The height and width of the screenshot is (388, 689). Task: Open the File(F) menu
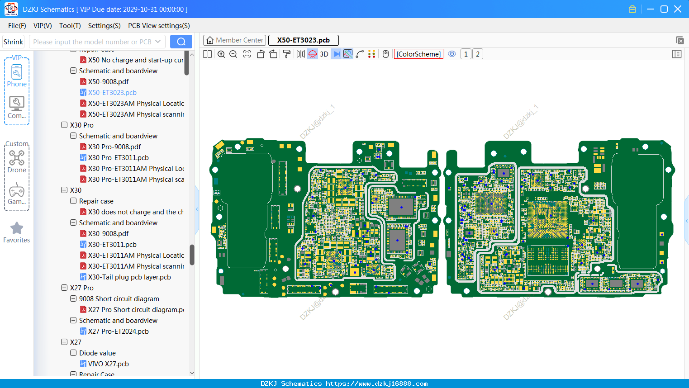click(17, 26)
